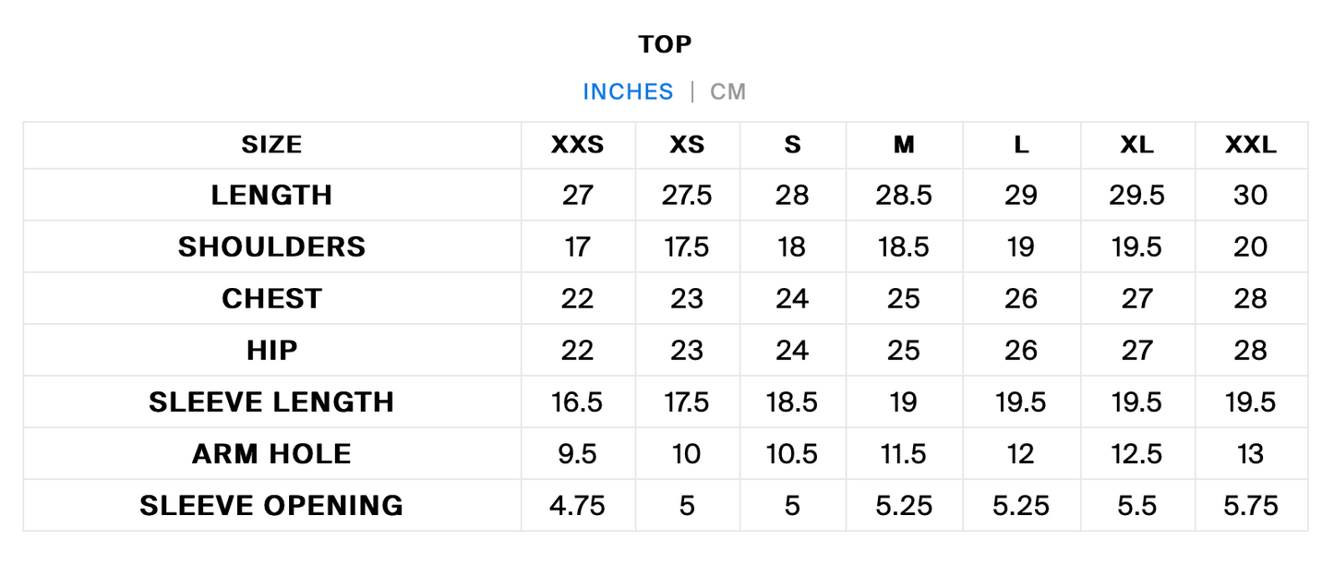Select the M size column header
1334x576 pixels.
pyautogui.click(x=904, y=145)
